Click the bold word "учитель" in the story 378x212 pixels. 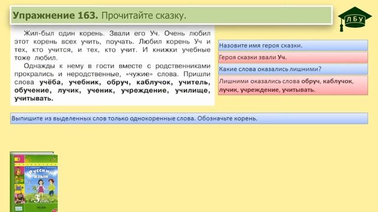(x=194, y=82)
